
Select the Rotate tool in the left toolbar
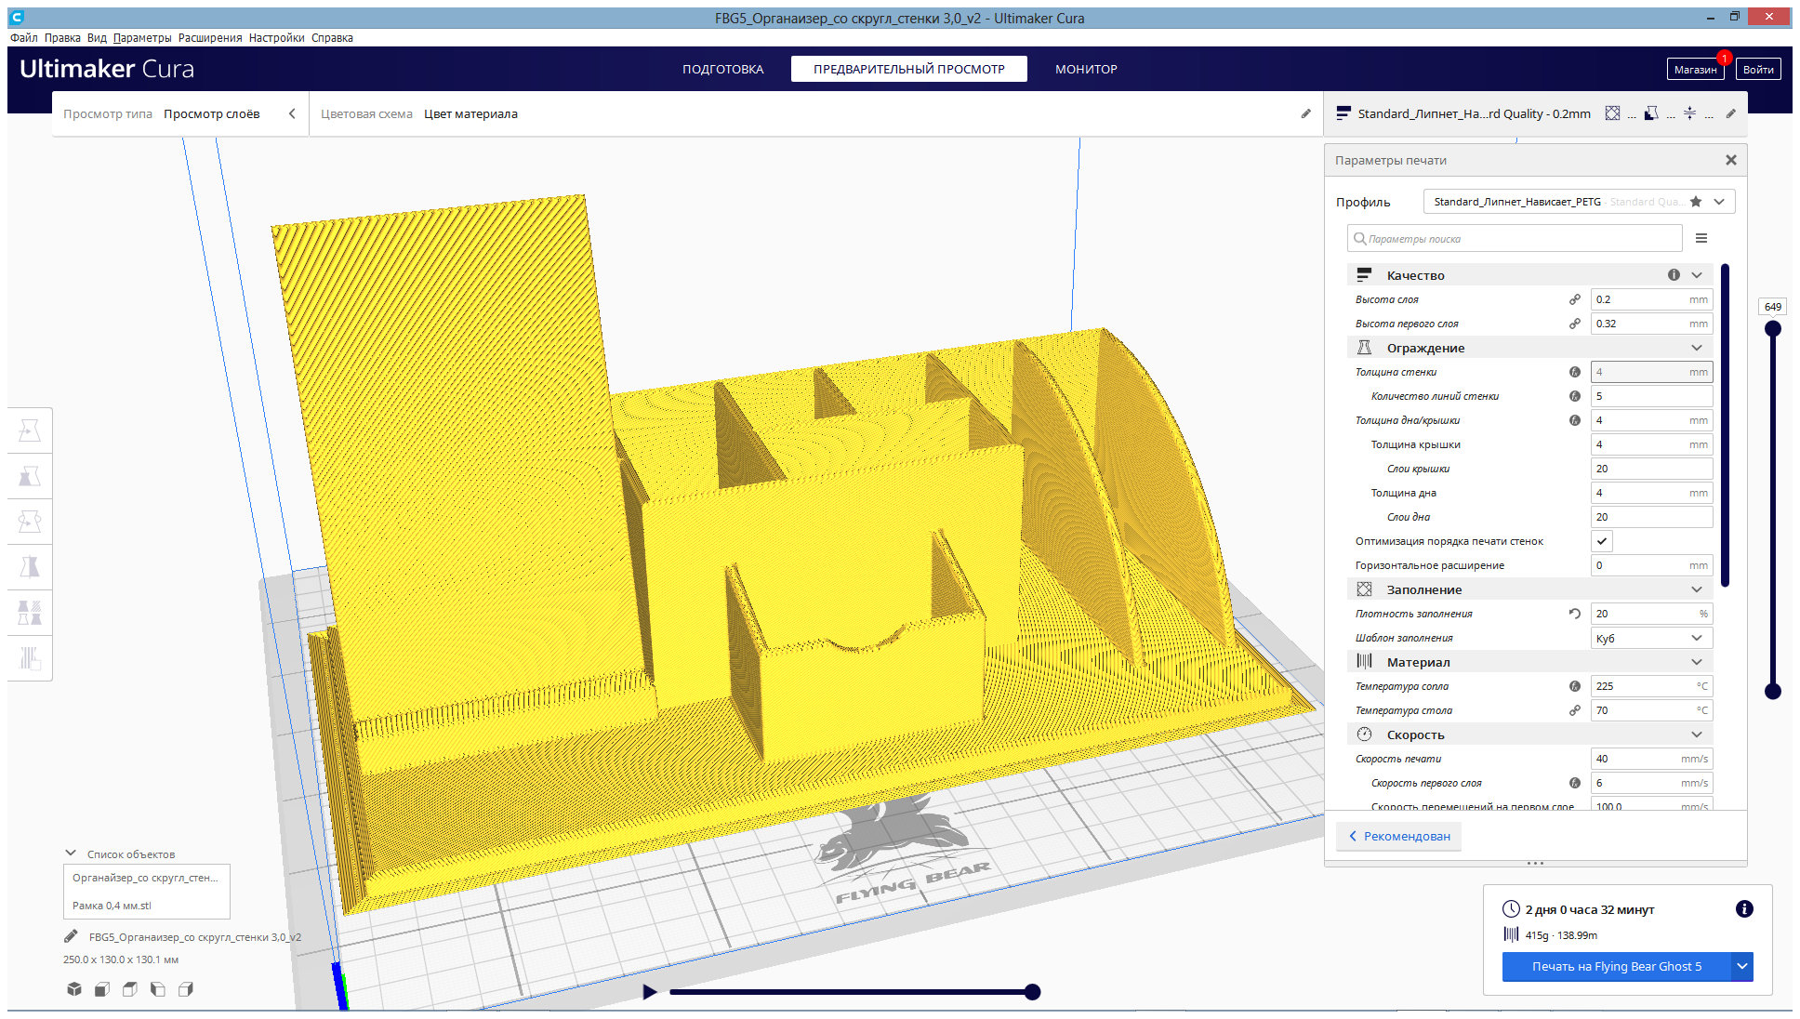30,522
